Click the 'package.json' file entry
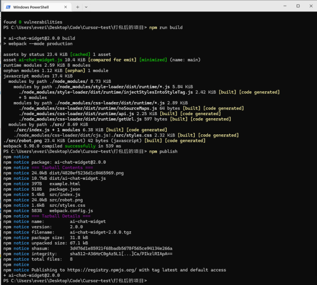Viewport: 317px width, 285px height. point(65,189)
